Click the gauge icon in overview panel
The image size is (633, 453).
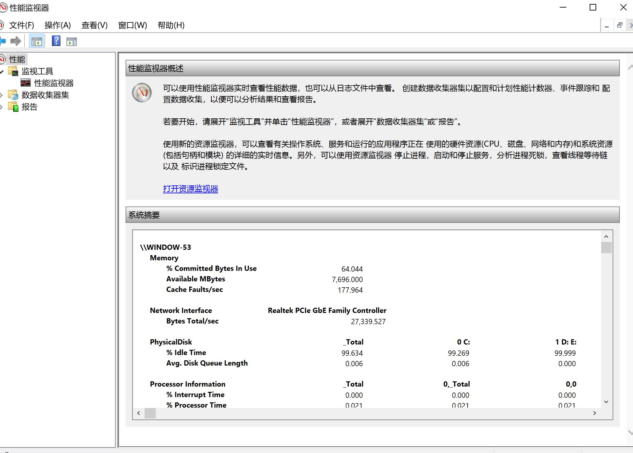[x=142, y=92]
